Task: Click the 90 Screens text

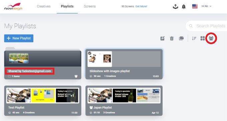Action: (128, 6)
